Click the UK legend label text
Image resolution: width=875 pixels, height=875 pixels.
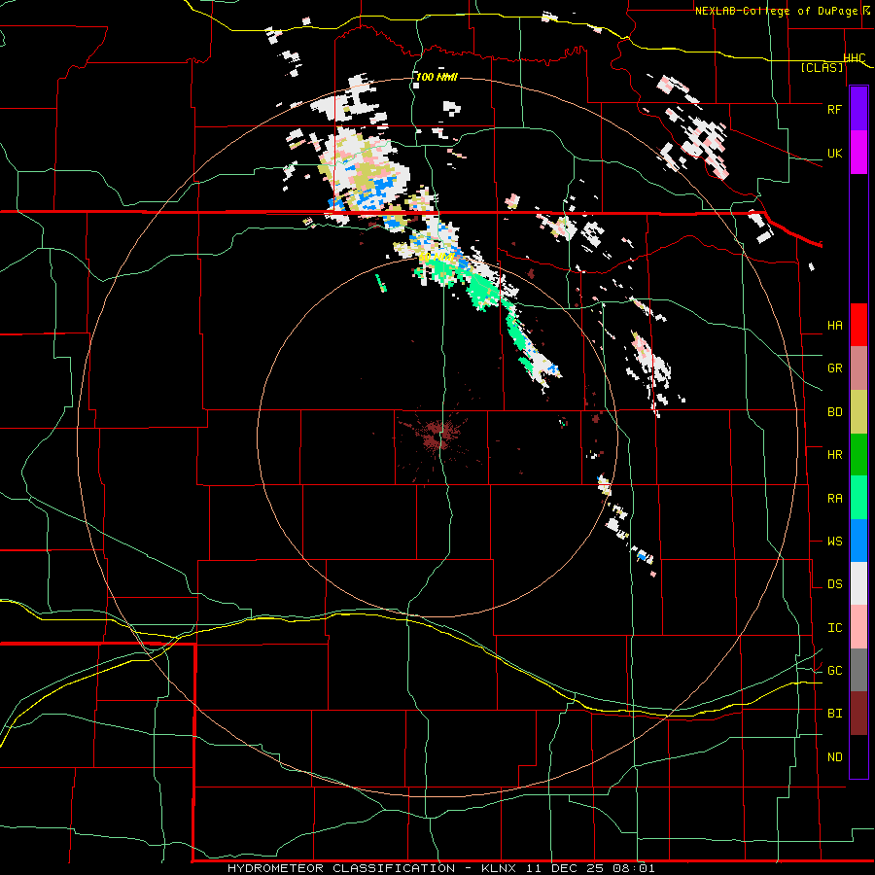pos(834,153)
